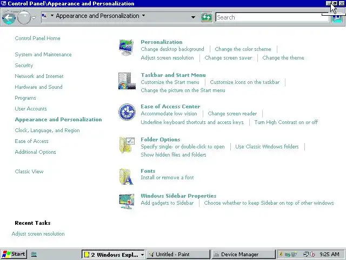Click Change the picture on the Start menu
Screen dimensions: 346x260
tap(183, 90)
